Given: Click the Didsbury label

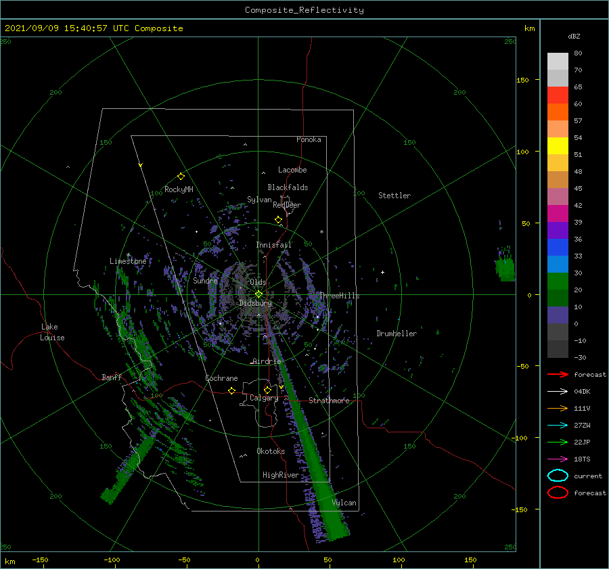Looking at the screenshot, I should coord(256,303).
